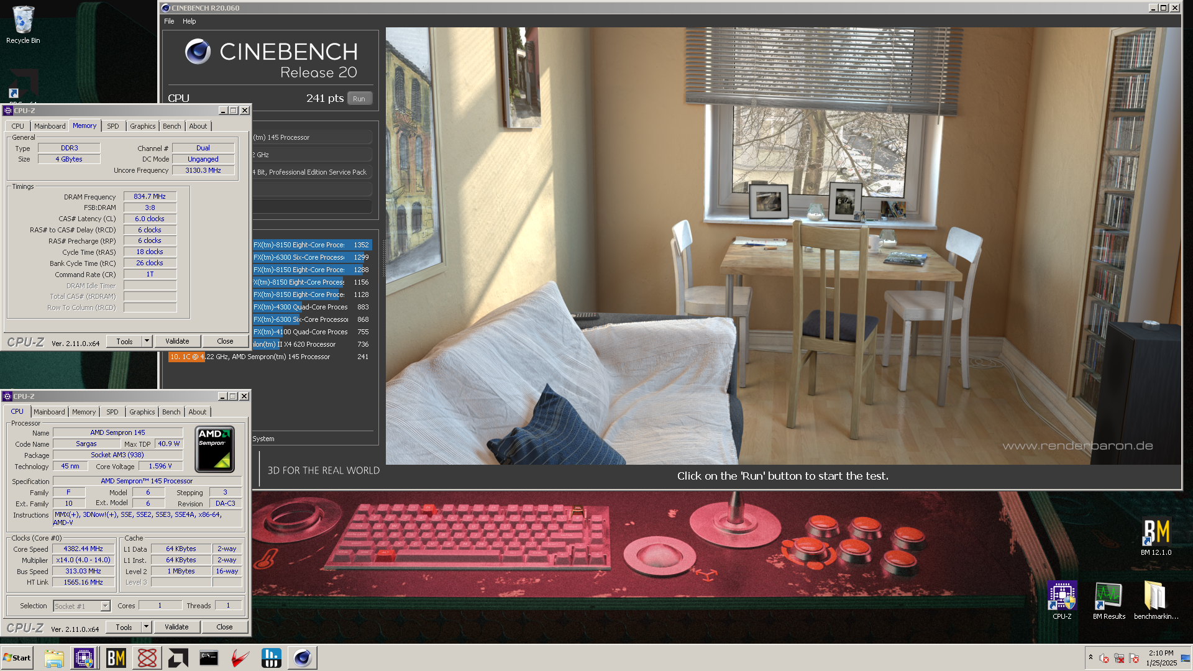Viewport: 1193px width, 671px height.
Task: Open About tab in Memory CPU-Z window
Action: pos(198,126)
